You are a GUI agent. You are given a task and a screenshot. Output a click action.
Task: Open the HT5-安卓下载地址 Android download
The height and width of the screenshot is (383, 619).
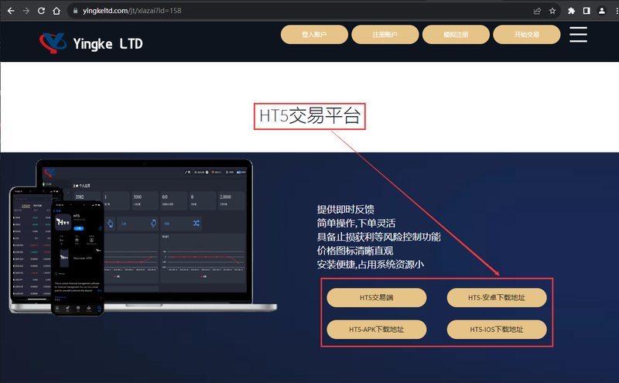pyautogui.click(x=497, y=297)
